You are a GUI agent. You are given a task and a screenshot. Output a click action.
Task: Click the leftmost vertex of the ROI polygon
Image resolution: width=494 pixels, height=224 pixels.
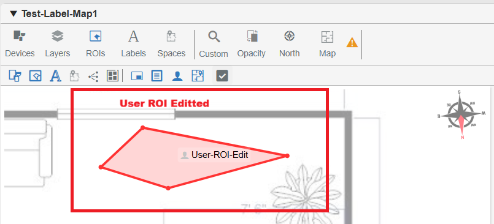(x=101, y=167)
